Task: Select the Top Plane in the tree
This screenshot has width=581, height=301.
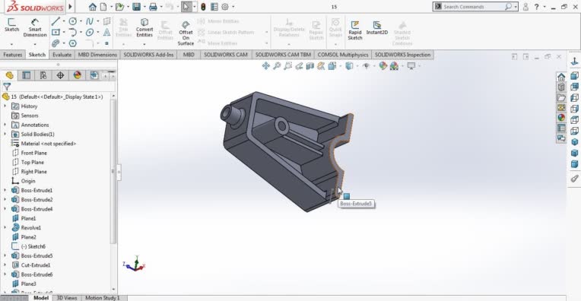Action: 32,162
